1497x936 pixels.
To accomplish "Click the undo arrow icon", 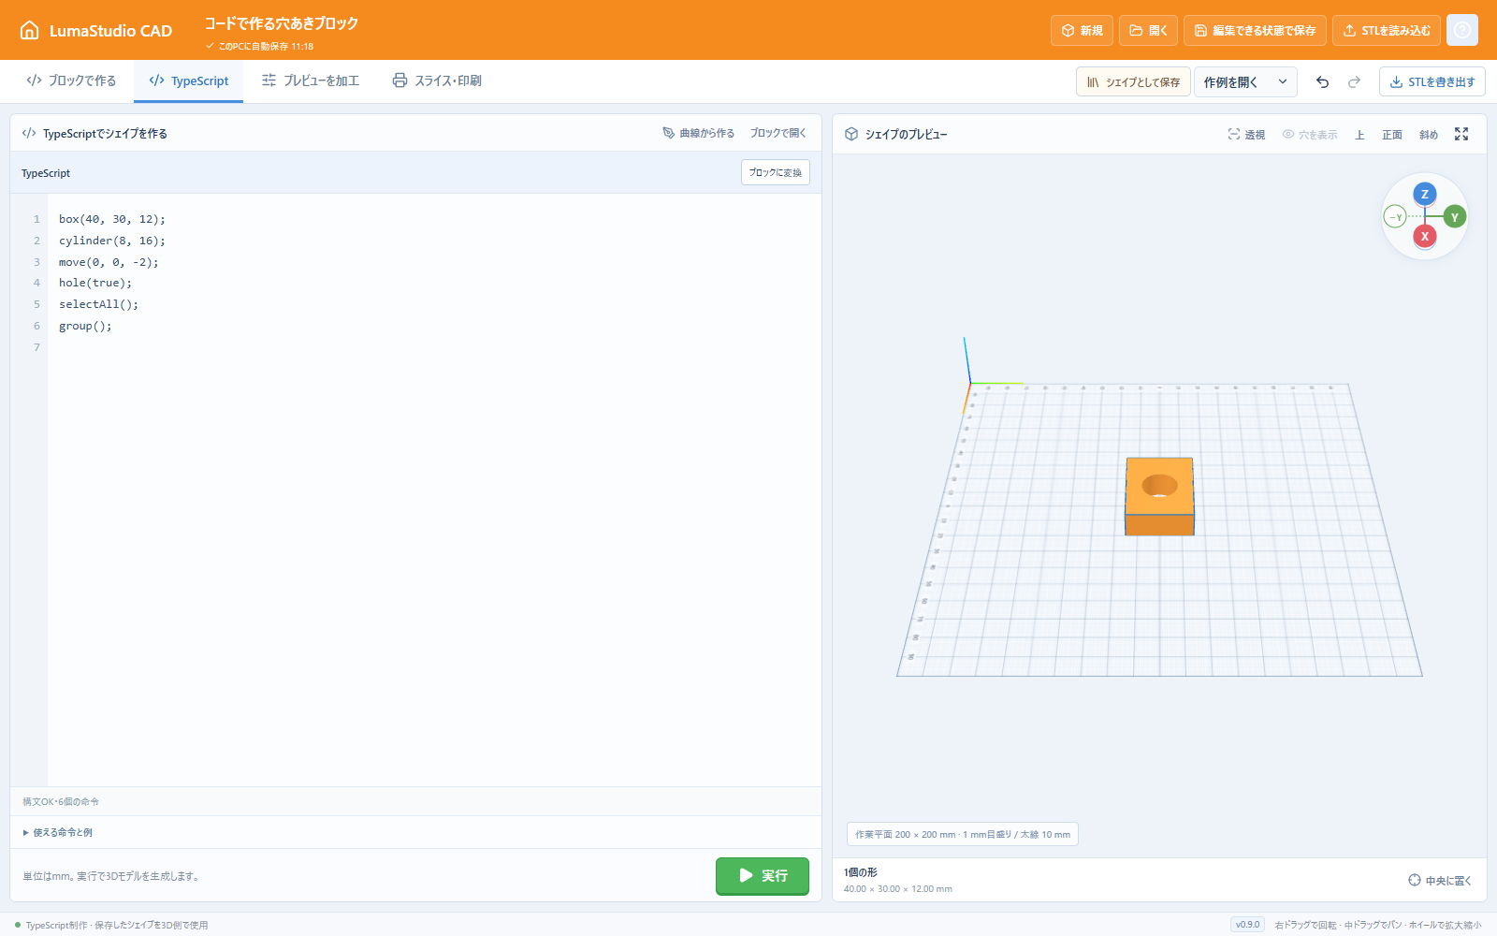I will [x=1322, y=82].
